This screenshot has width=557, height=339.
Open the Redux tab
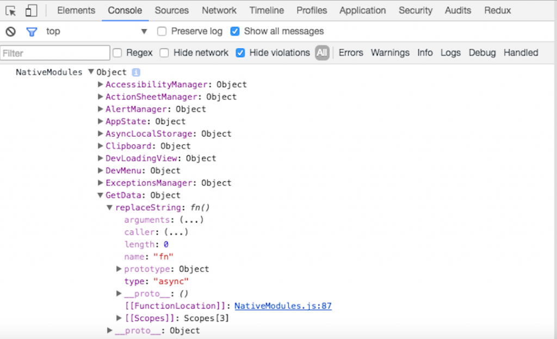pyautogui.click(x=497, y=10)
